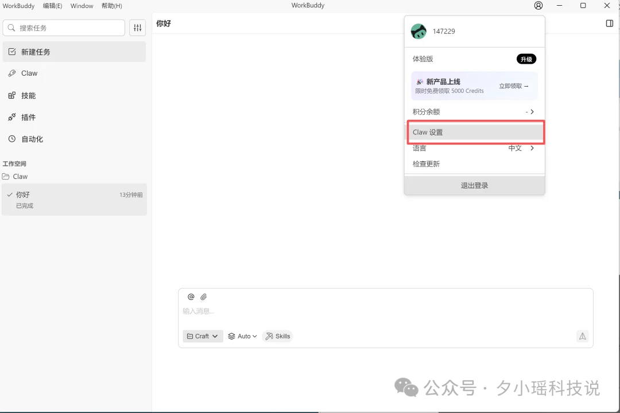Expand the Auto model selector
Screen dimensions: 620x413
(242, 336)
